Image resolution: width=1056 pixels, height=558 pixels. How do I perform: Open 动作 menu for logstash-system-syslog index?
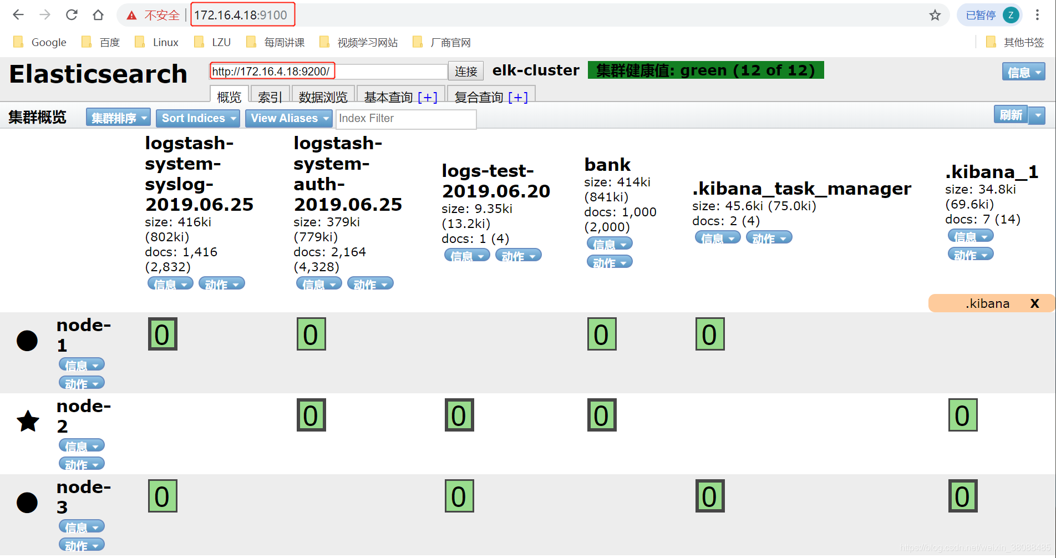coord(221,283)
